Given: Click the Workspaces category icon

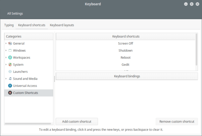Looking at the screenshot, I should tap(10, 57).
